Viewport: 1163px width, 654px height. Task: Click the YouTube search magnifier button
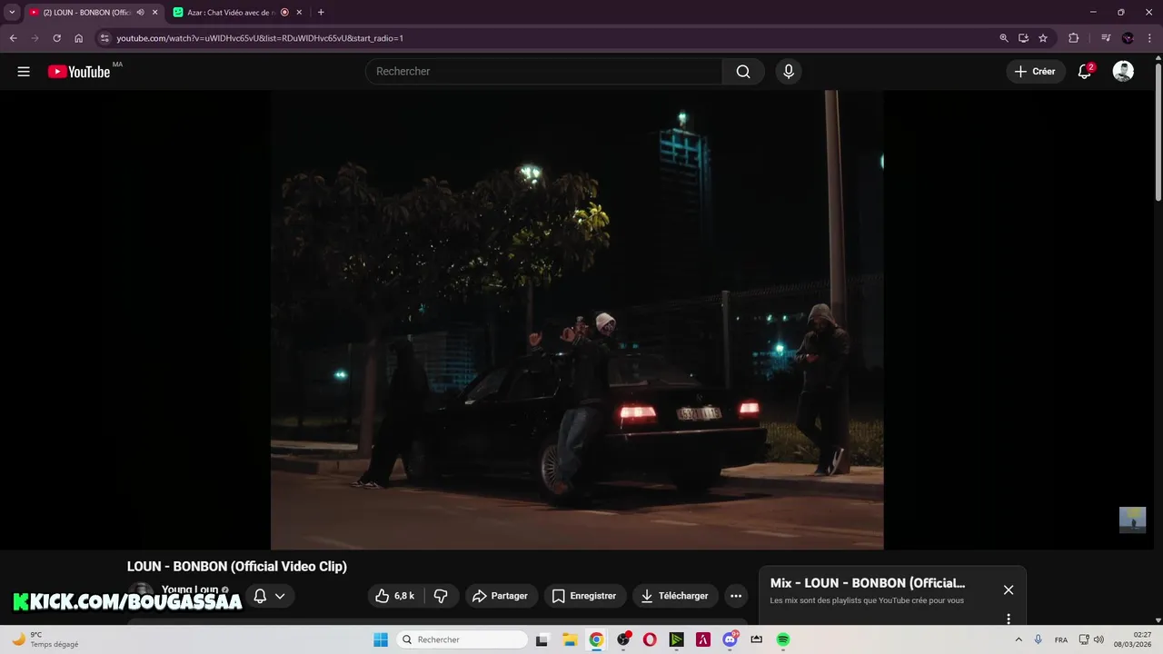tap(743, 72)
